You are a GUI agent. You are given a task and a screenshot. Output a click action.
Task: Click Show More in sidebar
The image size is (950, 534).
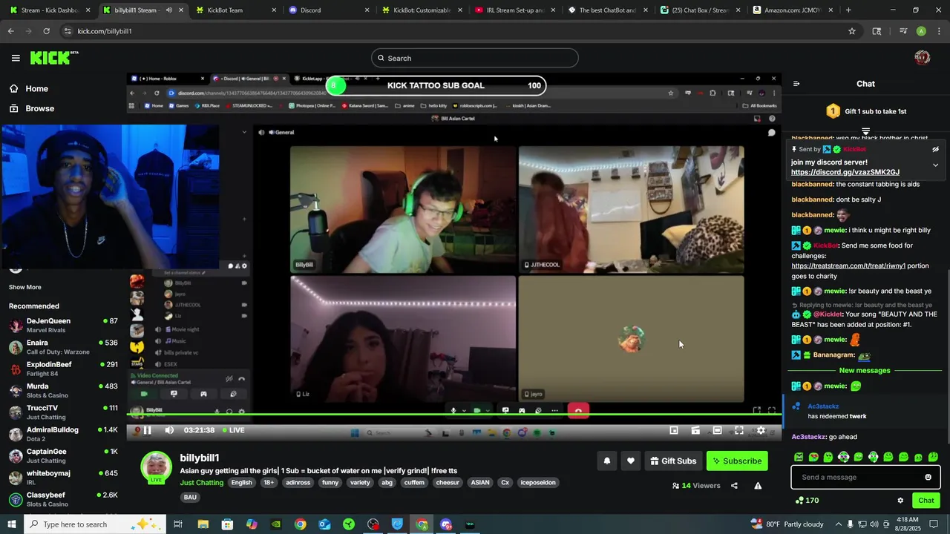click(25, 287)
